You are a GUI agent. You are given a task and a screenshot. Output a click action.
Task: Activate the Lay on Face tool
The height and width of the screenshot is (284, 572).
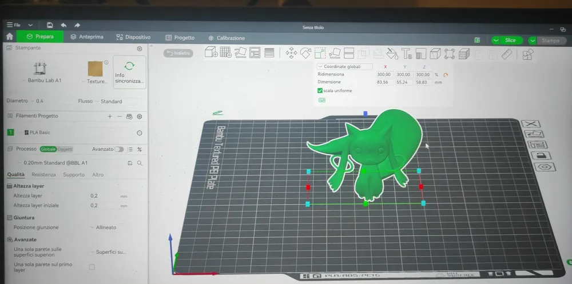[335, 53]
